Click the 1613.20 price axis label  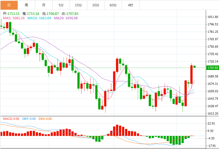tap(213, 113)
